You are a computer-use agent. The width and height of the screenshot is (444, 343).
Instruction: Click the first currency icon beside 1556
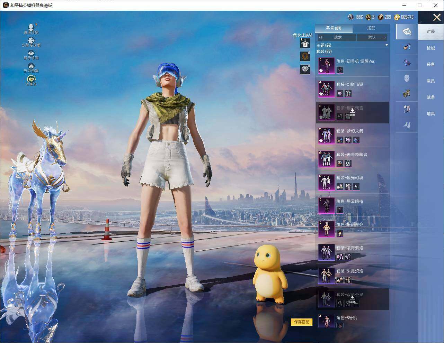351,17
